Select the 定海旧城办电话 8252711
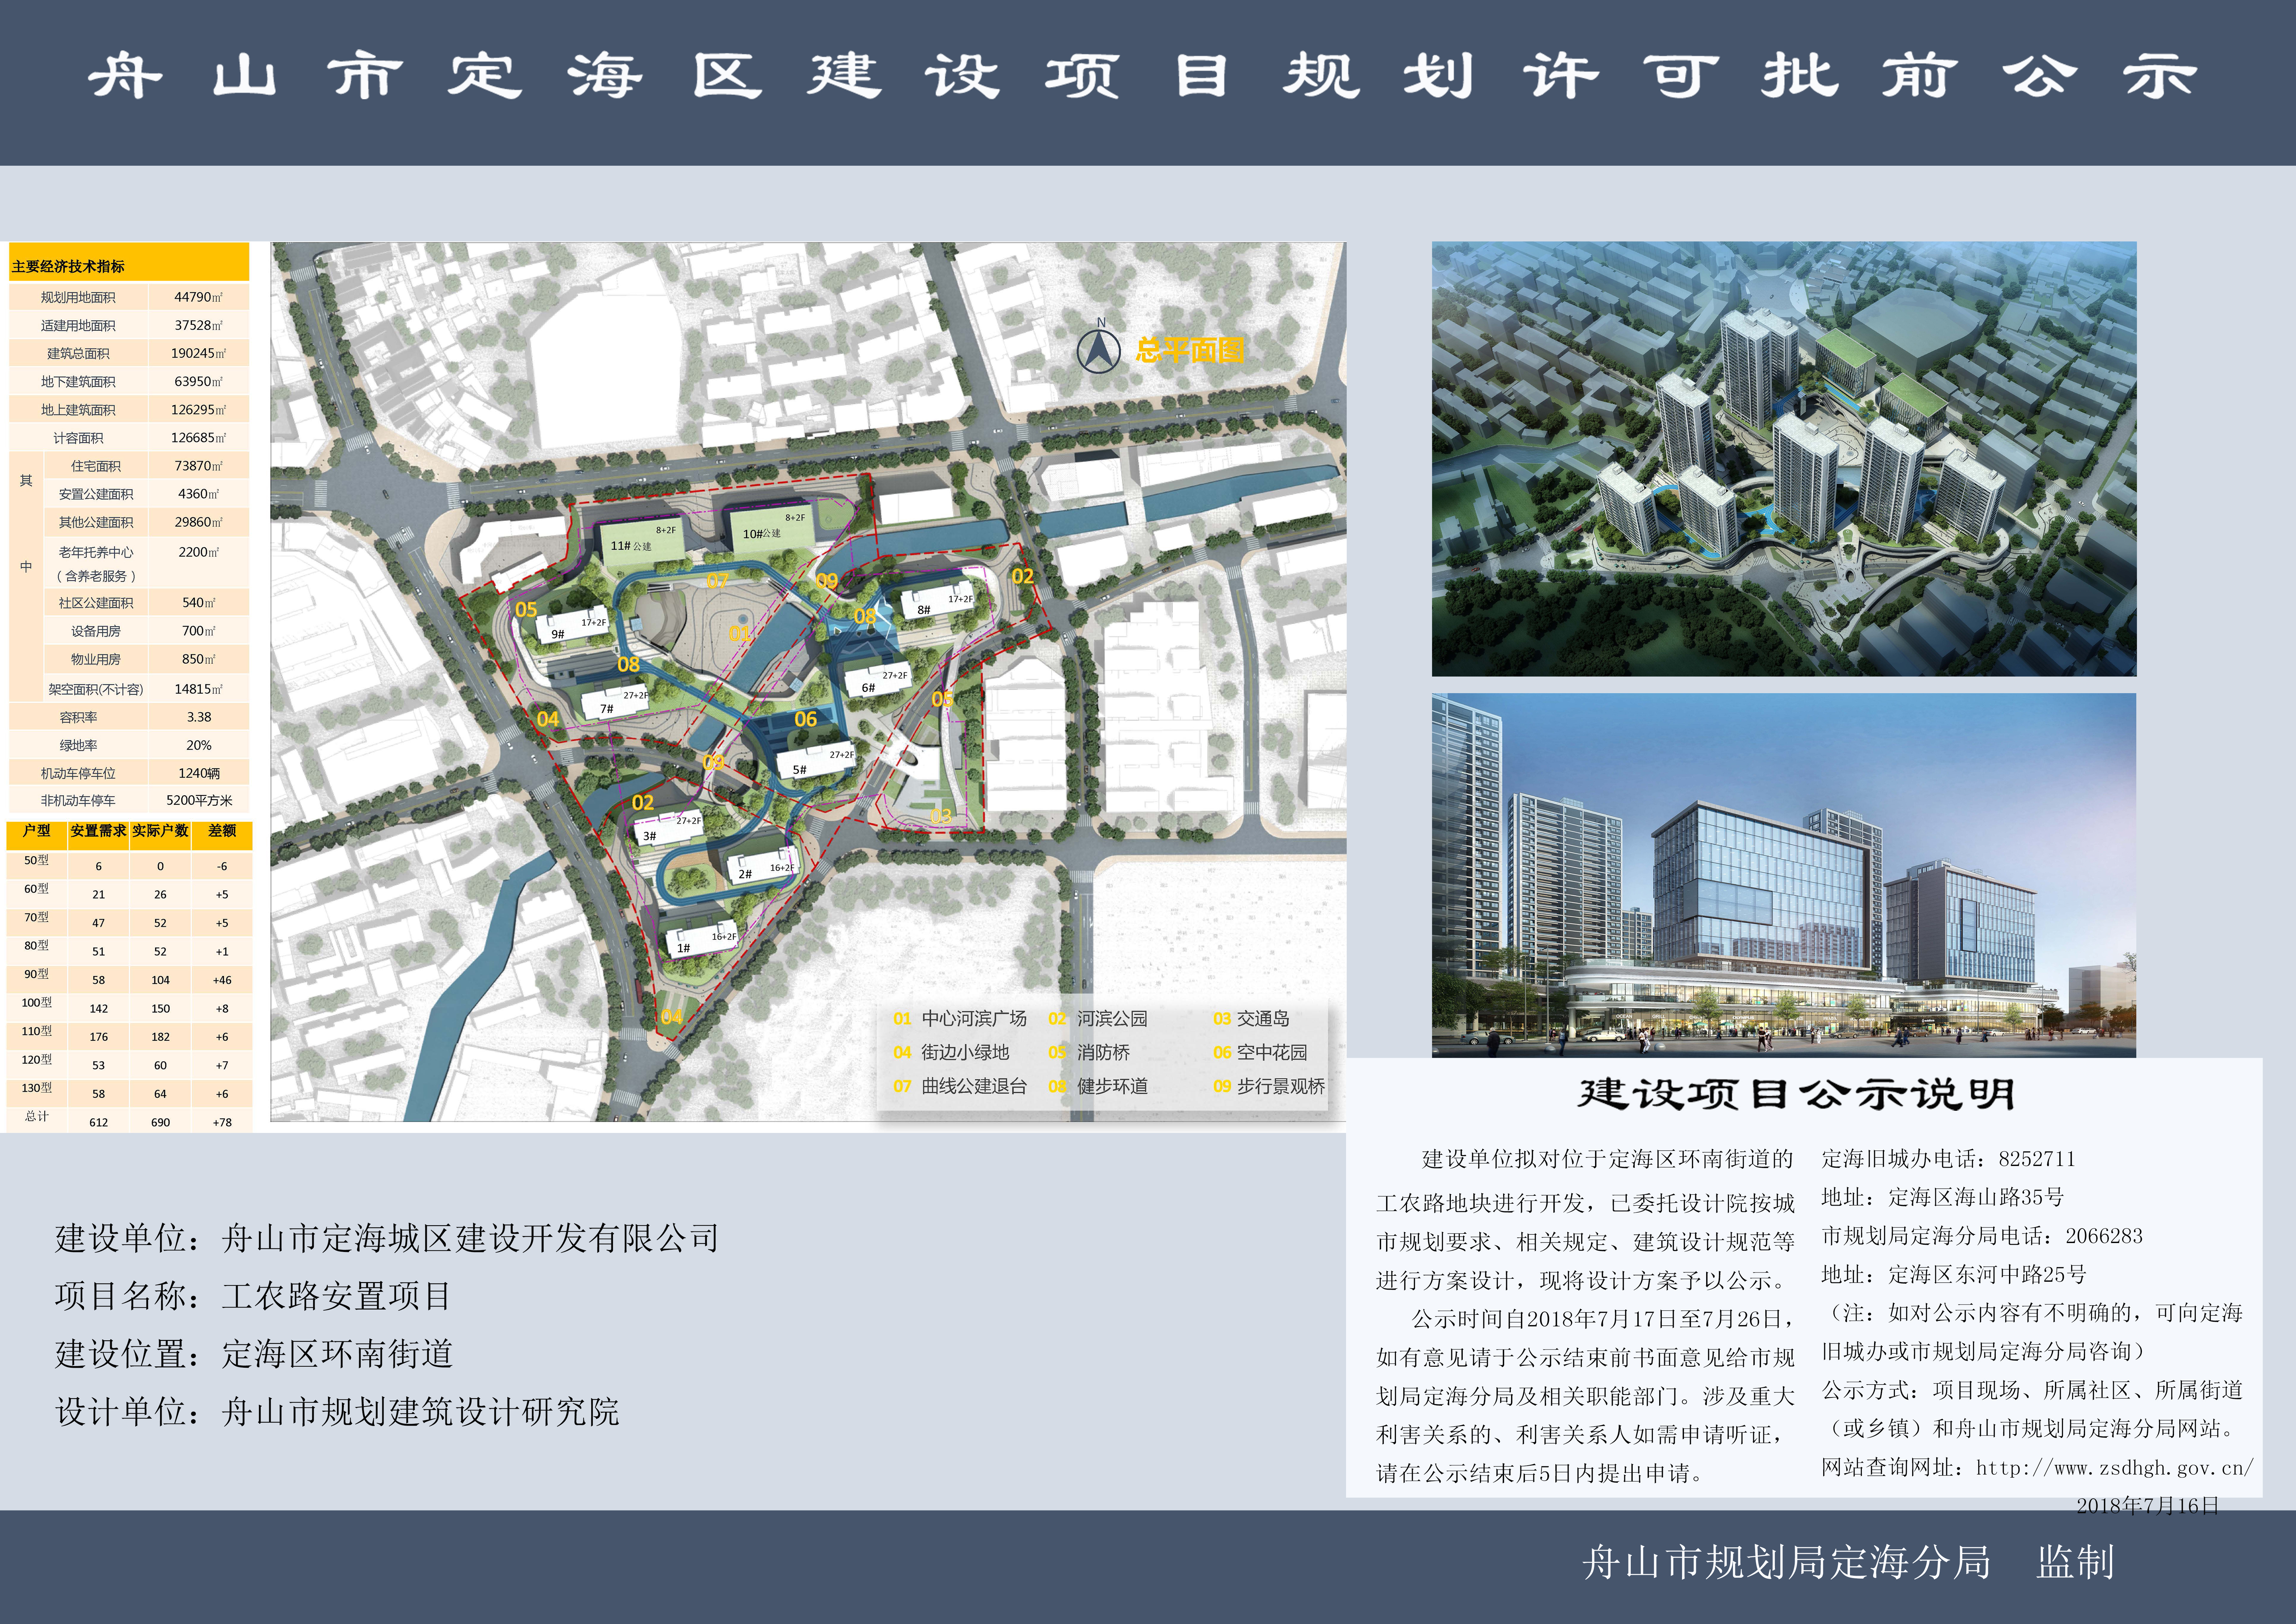The height and width of the screenshot is (1624, 2296). [1948, 1159]
